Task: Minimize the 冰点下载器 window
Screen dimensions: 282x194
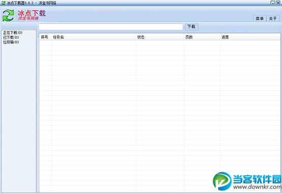Action: tap(273, 3)
